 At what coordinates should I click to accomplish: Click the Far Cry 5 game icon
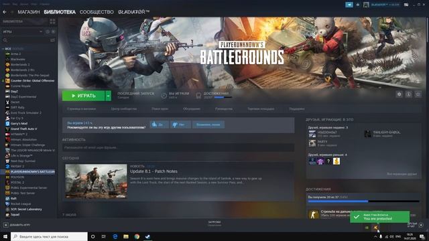click(7, 118)
